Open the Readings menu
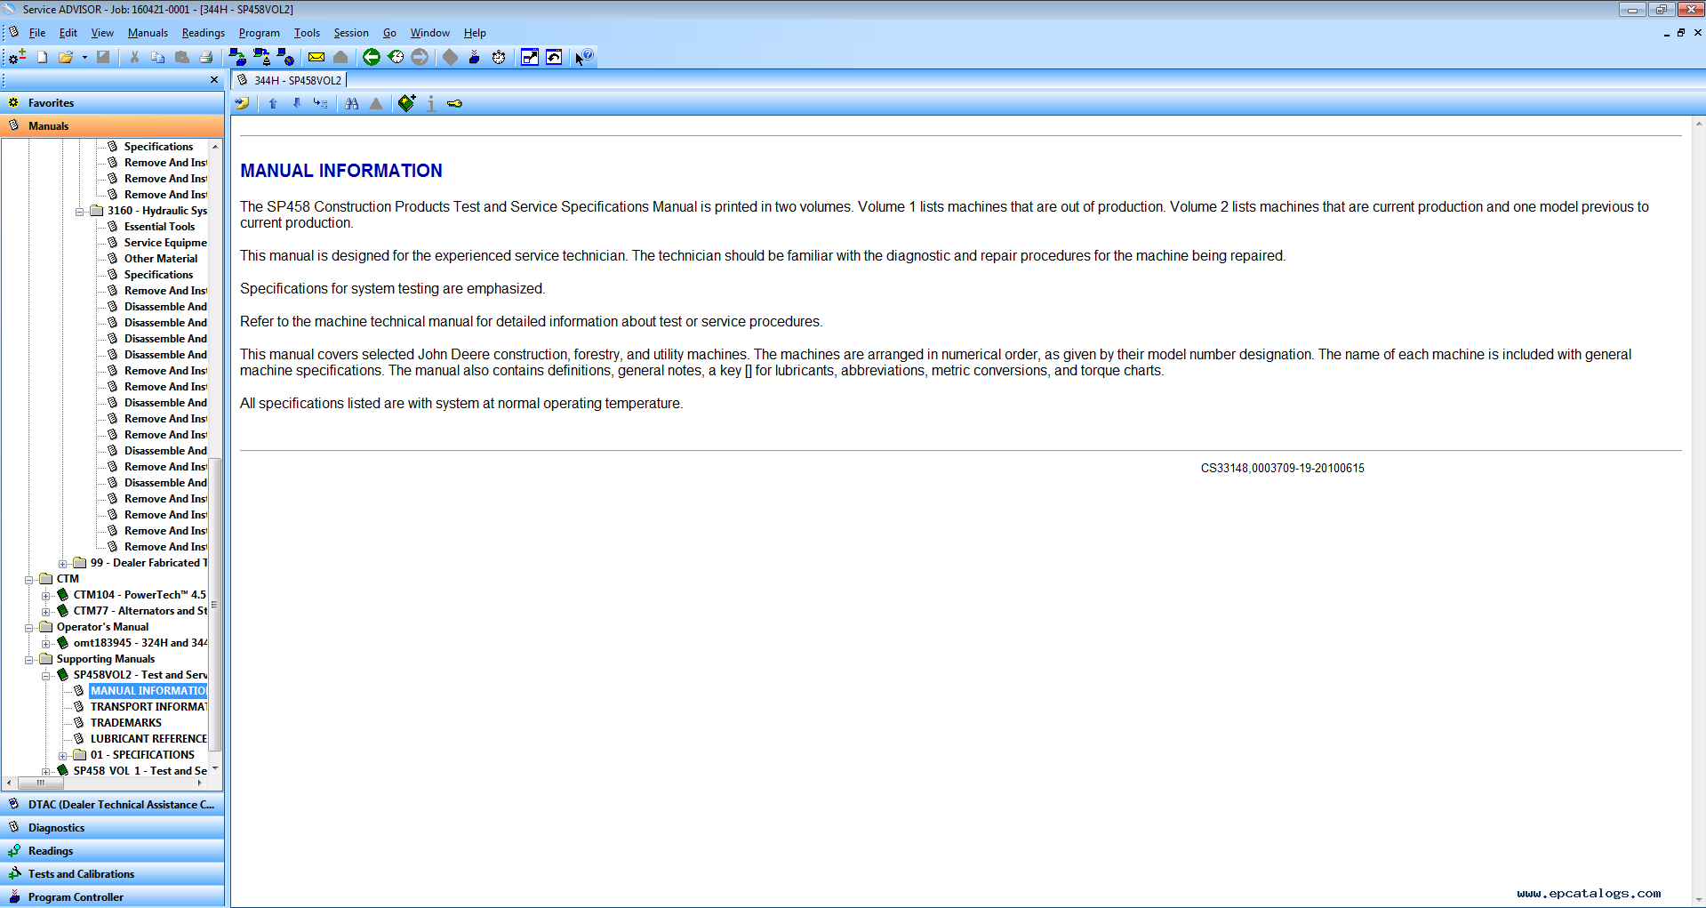Image resolution: width=1706 pixels, height=908 pixels. pyautogui.click(x=203, y=33)
